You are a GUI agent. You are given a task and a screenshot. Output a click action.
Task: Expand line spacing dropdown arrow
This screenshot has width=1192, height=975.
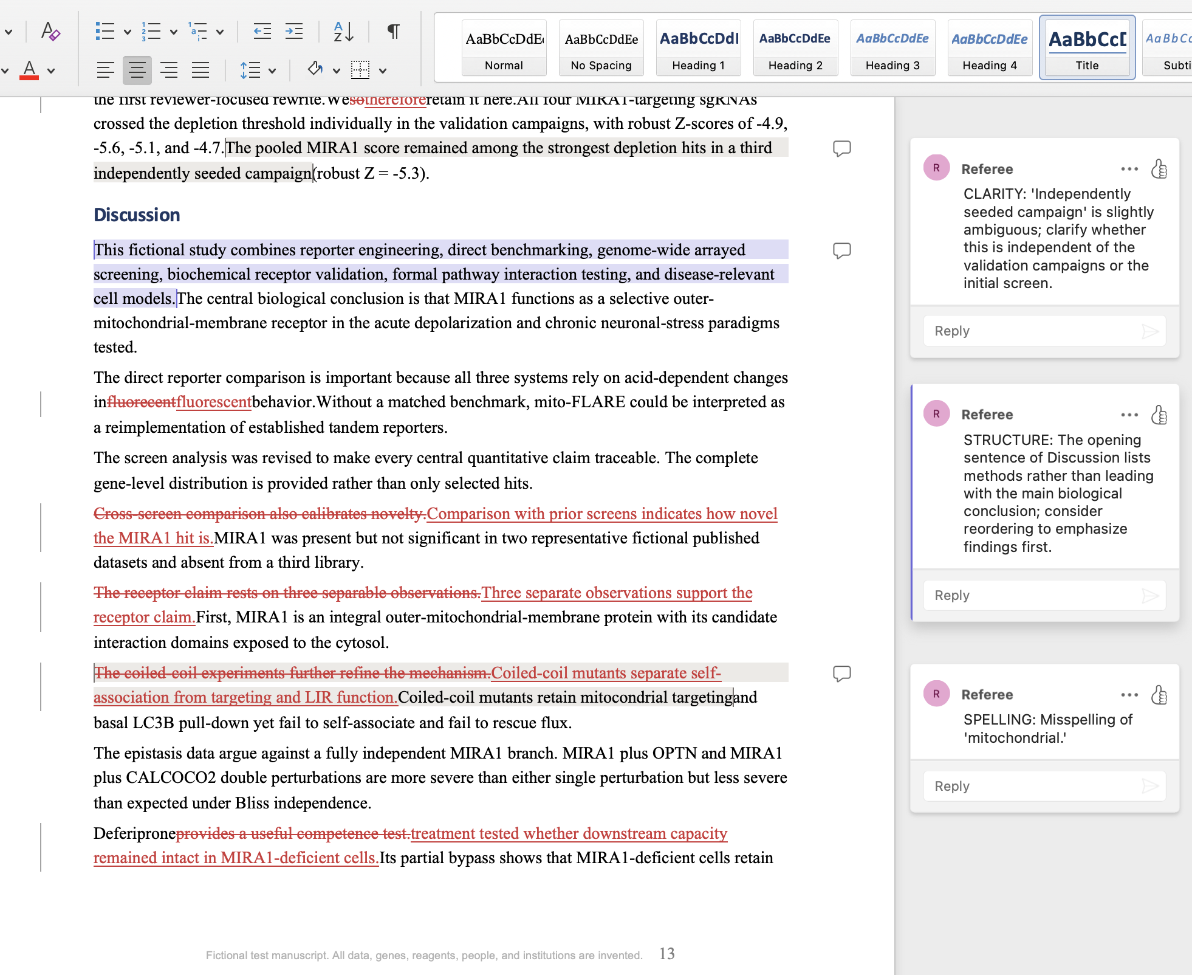point(272,71)
